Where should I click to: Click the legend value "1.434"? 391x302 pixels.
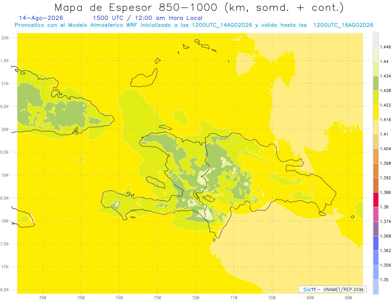coord(385,76)
